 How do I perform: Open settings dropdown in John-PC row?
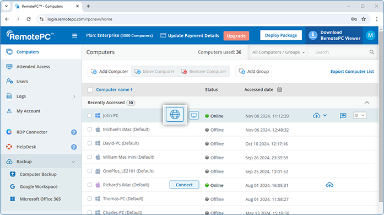360,115
